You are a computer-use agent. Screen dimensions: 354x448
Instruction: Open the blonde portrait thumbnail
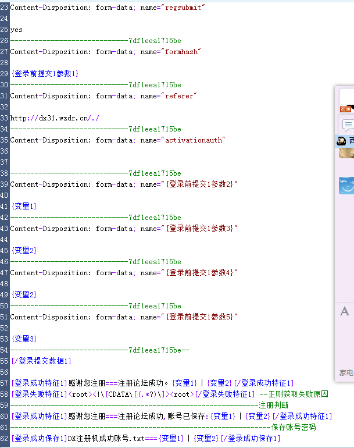click(346, 152)
